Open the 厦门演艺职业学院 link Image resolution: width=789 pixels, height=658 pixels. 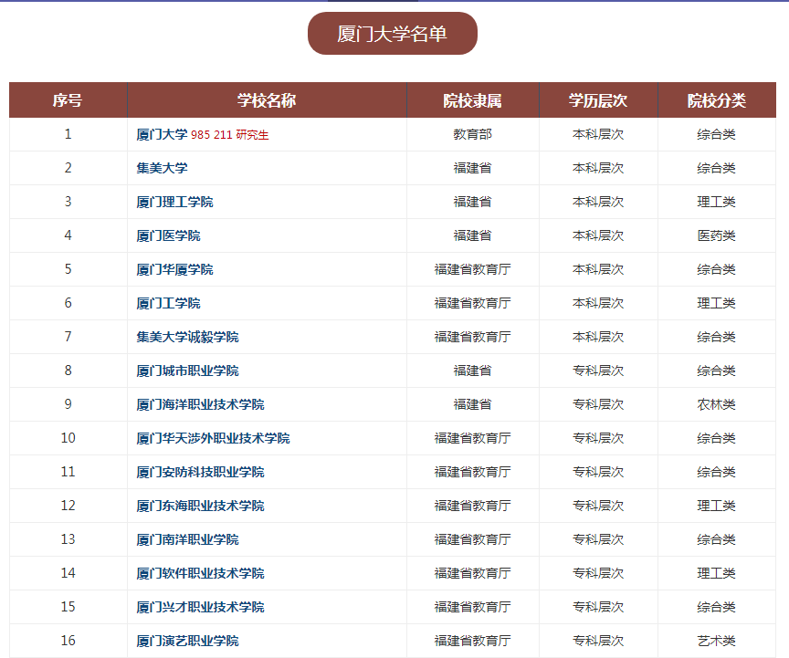point(187,640)
